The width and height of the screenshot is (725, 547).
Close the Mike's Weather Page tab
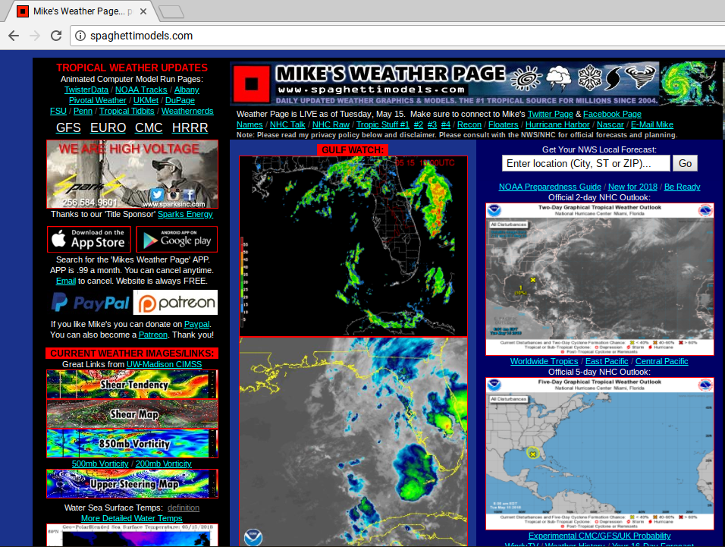coord(143,11)
